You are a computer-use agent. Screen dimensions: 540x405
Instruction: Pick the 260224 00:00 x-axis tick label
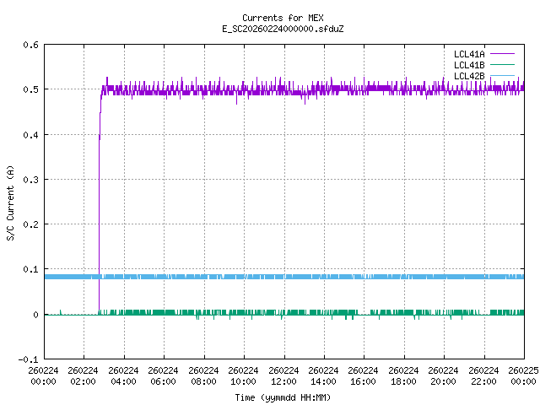click(43, 375)
